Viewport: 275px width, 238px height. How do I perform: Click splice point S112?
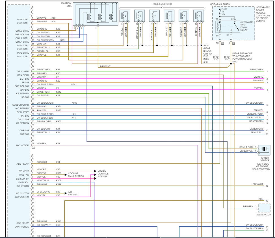click(x=231, y=64)
